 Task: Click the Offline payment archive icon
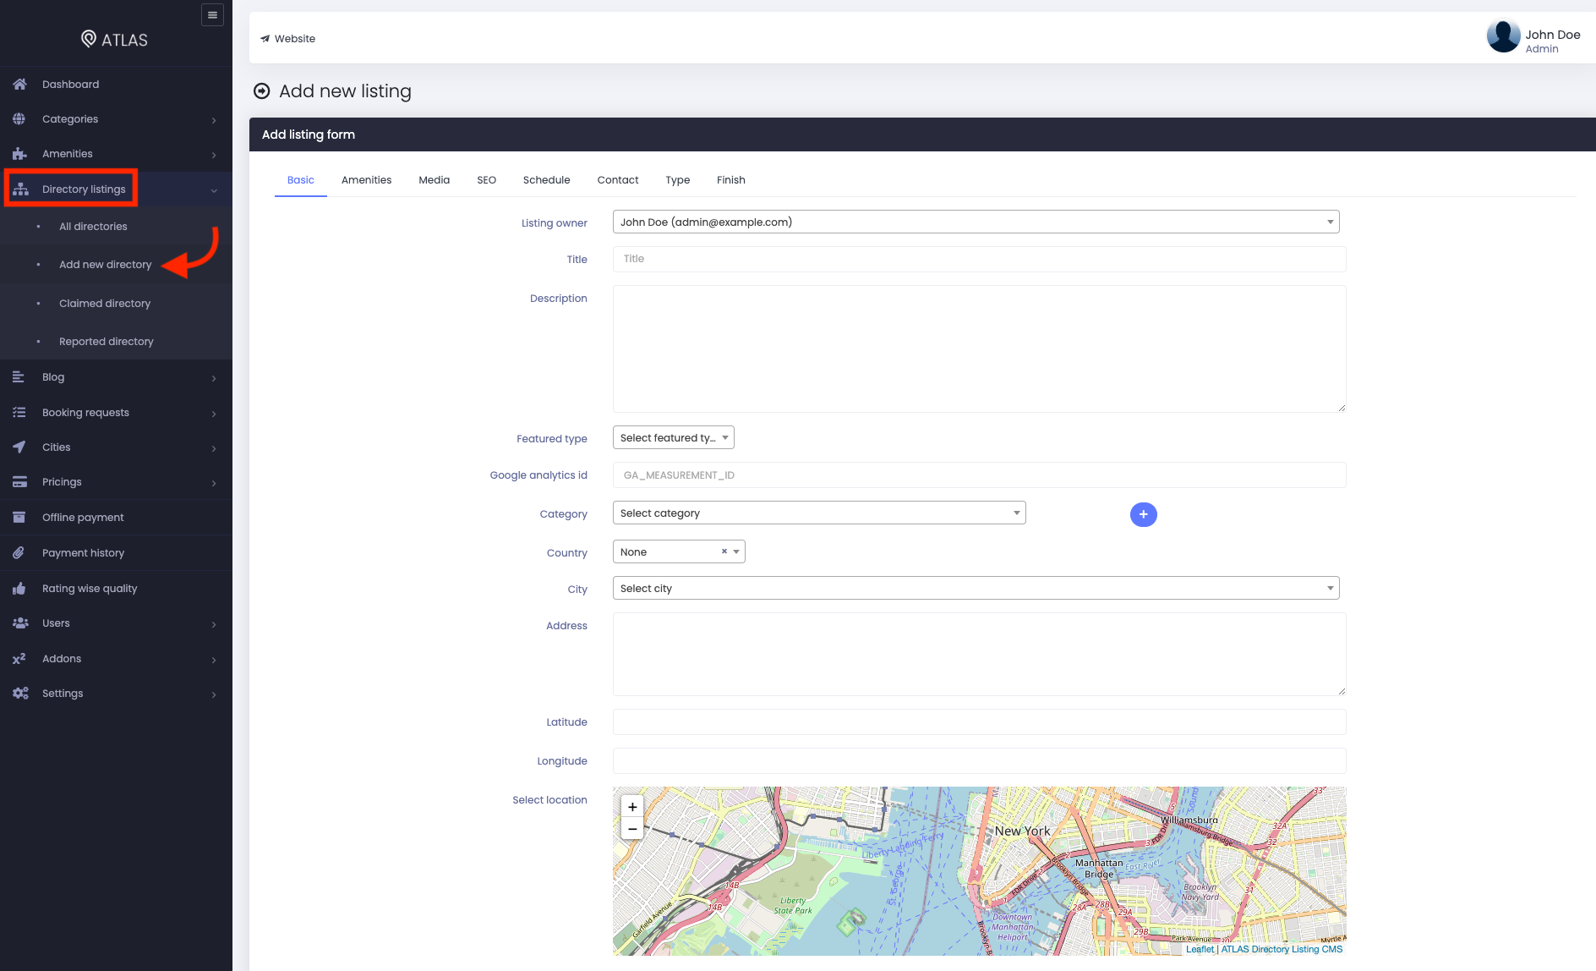click(x=19, y=517)
